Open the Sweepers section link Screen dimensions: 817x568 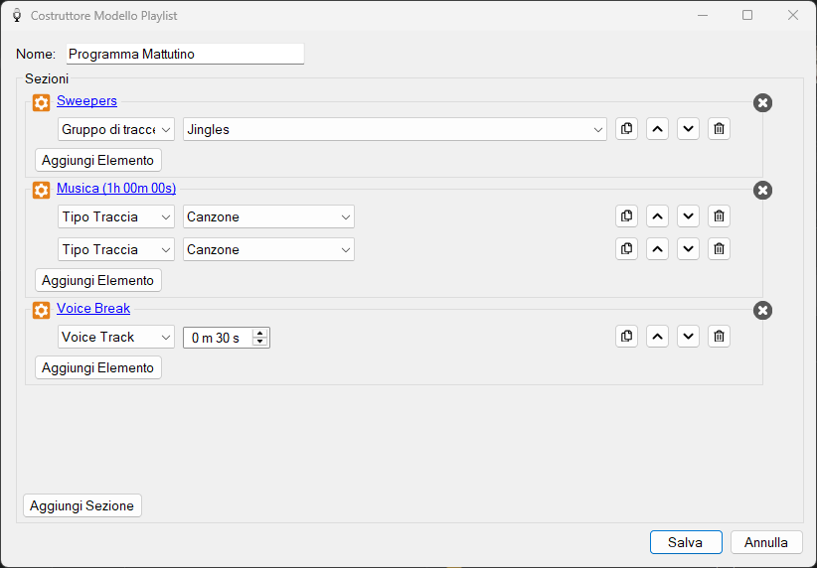click(x=87, y=100)
